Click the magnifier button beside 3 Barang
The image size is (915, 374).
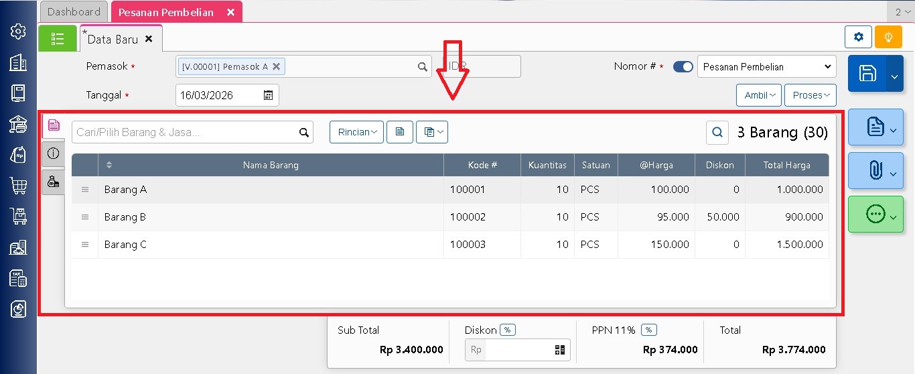coord(717,133)
